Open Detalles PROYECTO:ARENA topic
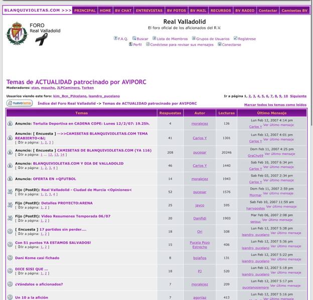The height and width of the screenshot is (300, 313). coord(67,203)
